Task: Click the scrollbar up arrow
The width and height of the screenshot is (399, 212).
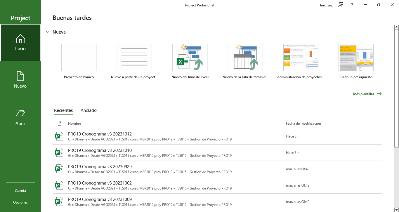Action: click(396, 27)
